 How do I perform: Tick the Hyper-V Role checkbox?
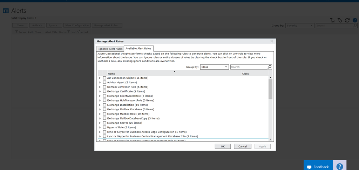(x=104, y=127)
